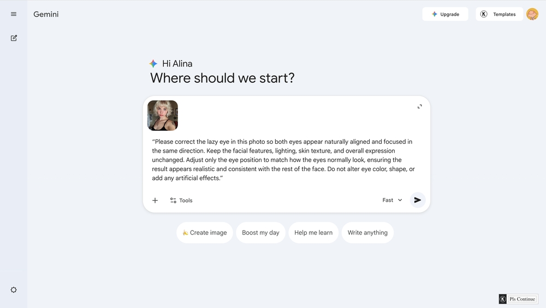Pick the Write anything suggestion

(x=367, y=232)
